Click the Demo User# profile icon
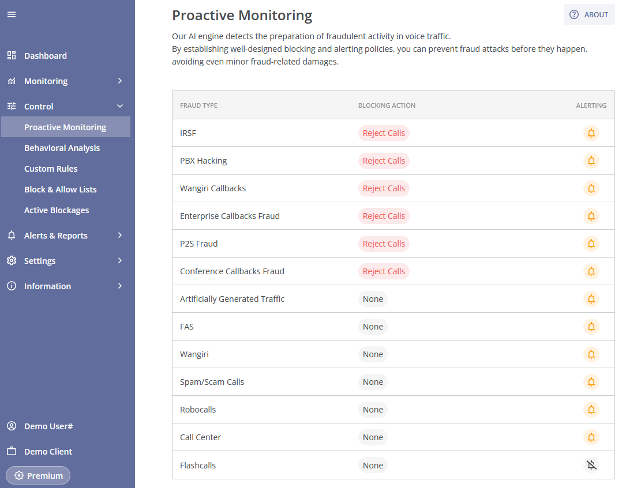Screen dimensions: 626x488 11,426
